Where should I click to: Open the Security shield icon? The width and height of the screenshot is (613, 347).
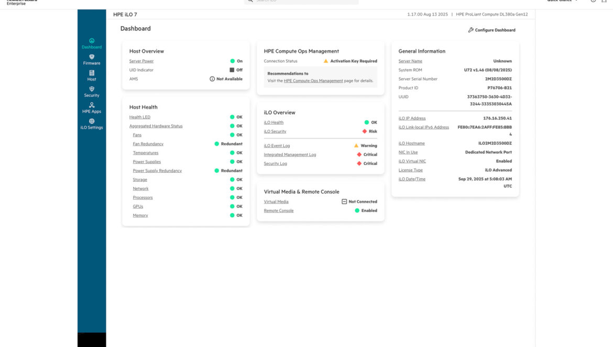[x=92, y=89]
